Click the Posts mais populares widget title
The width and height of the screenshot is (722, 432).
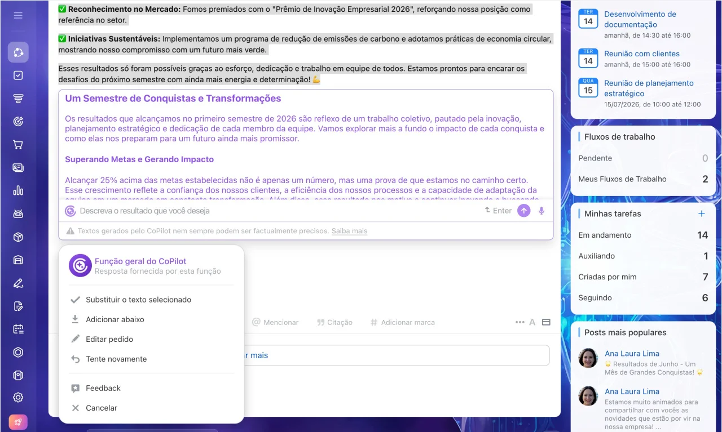pos(626,332)
